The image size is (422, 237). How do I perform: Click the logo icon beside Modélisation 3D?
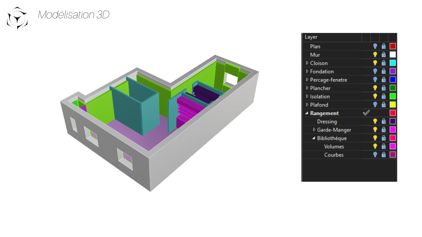click(17, 18)
